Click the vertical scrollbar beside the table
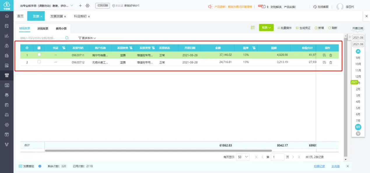The height and width of the screenshot is (173, 370). pos(346,97)
